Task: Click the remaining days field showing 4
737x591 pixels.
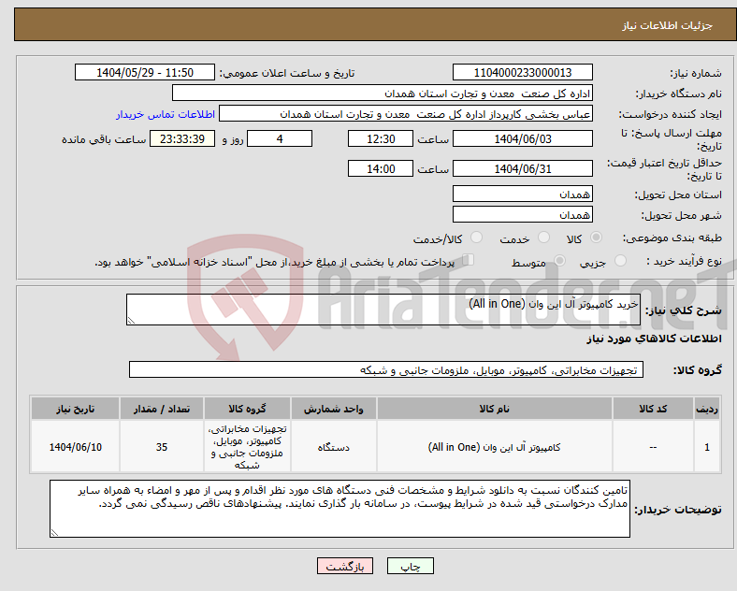Action: (x=280, y=139)
